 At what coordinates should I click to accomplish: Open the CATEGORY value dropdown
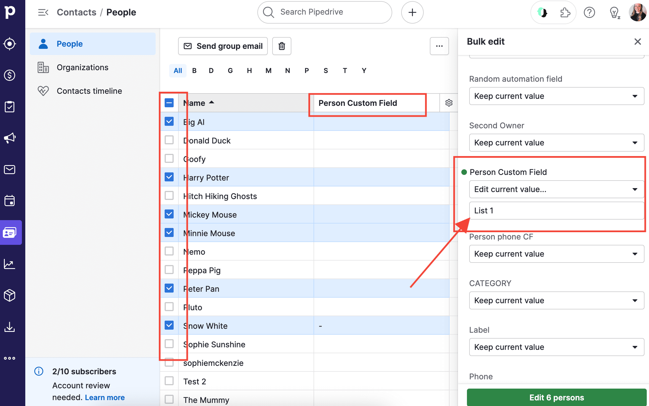click(x=556, y=300)
